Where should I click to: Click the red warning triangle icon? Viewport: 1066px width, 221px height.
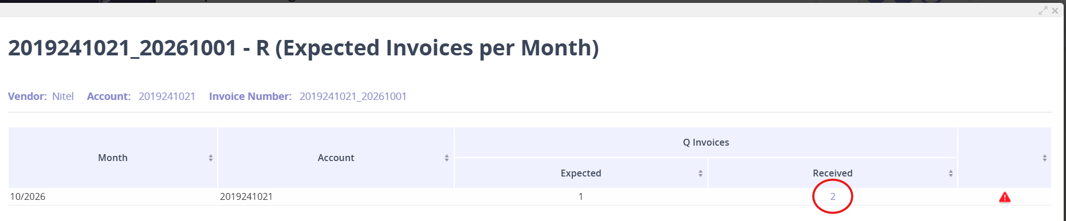(x=1004, y=197)
